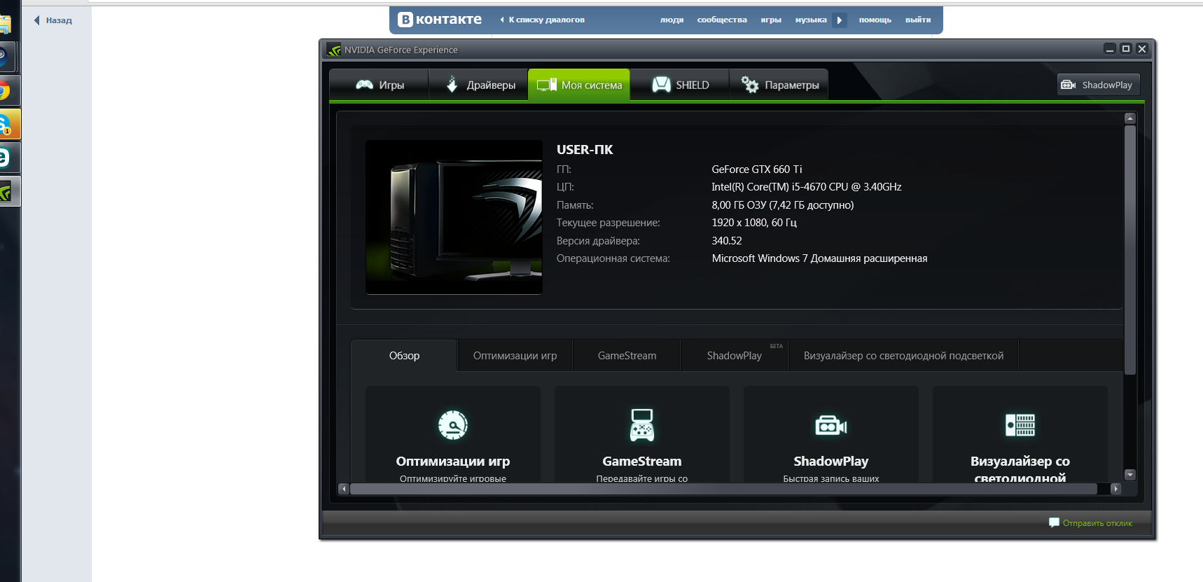
Task: Open the ShadowPlay BETA sub-tab
Action: point(735,356)
